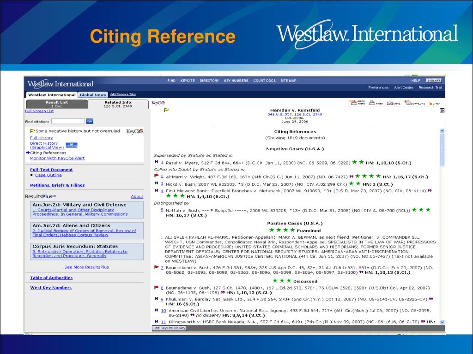Click the Find citation text field

67,121
